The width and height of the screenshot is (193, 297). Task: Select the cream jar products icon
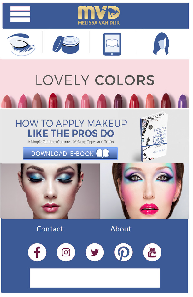[x=66, y=45]
